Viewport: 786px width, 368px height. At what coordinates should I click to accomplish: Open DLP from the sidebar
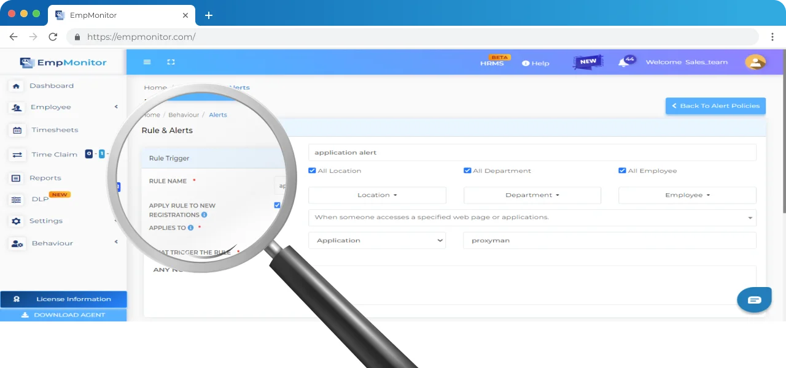40,199
